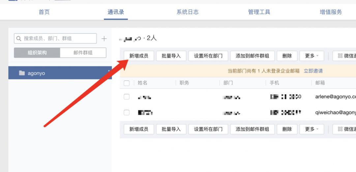The height and width of the screenshot is (172, 356).
Task: Click the 手机 column header
Action: (274, 83)
